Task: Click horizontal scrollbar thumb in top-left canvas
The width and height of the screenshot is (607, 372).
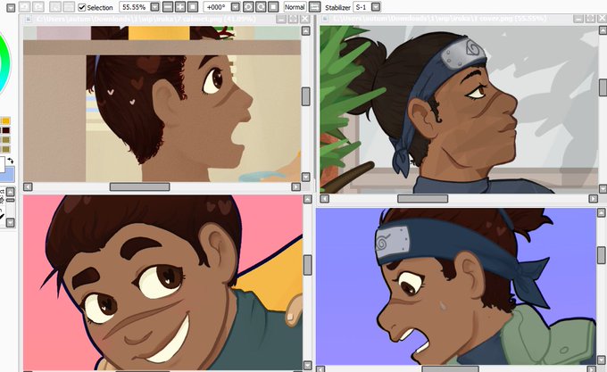Action: tap(140, 186)
